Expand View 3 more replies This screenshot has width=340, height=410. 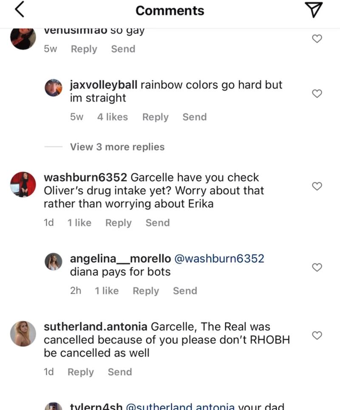pyautogui.click(x=117, y=147)
